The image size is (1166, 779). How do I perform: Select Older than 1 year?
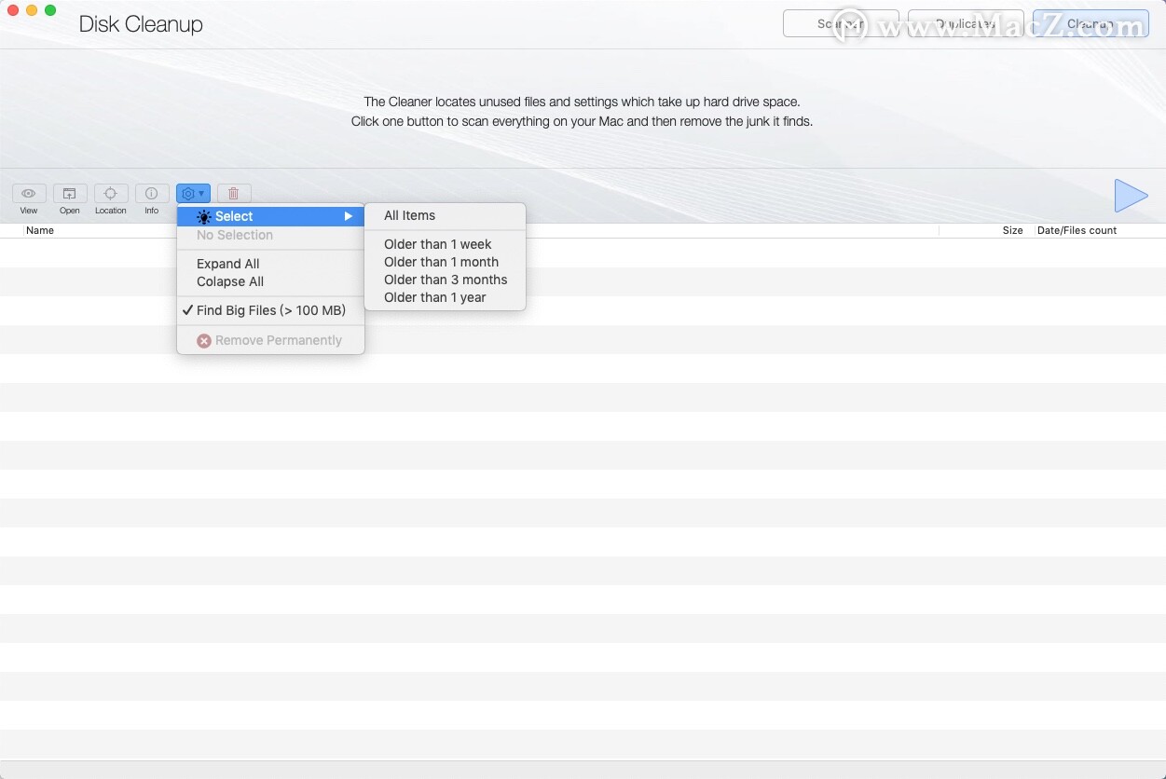click(x=435, y=297)
